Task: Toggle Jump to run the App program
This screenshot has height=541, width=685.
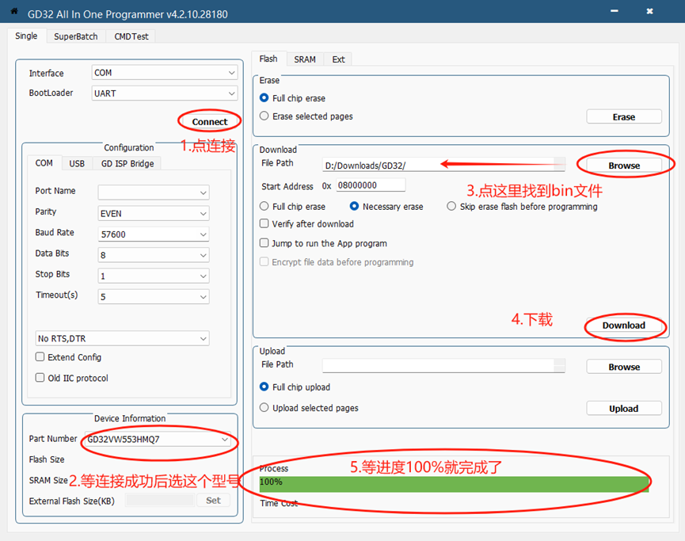Action: point(265,243)
